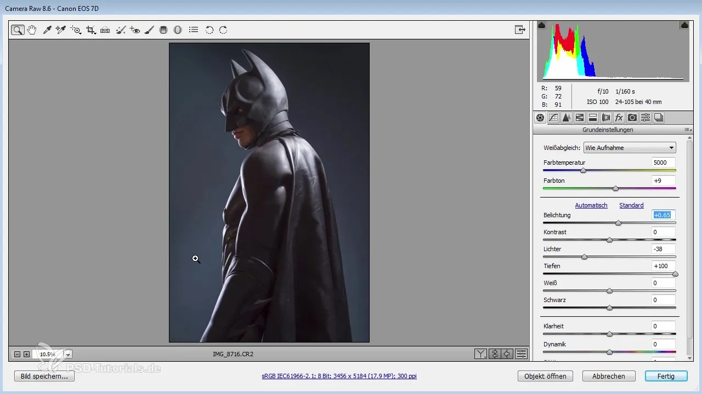Select the Graduated Filter tool
This screenshot has height=394, width=702.
(163, 30)
